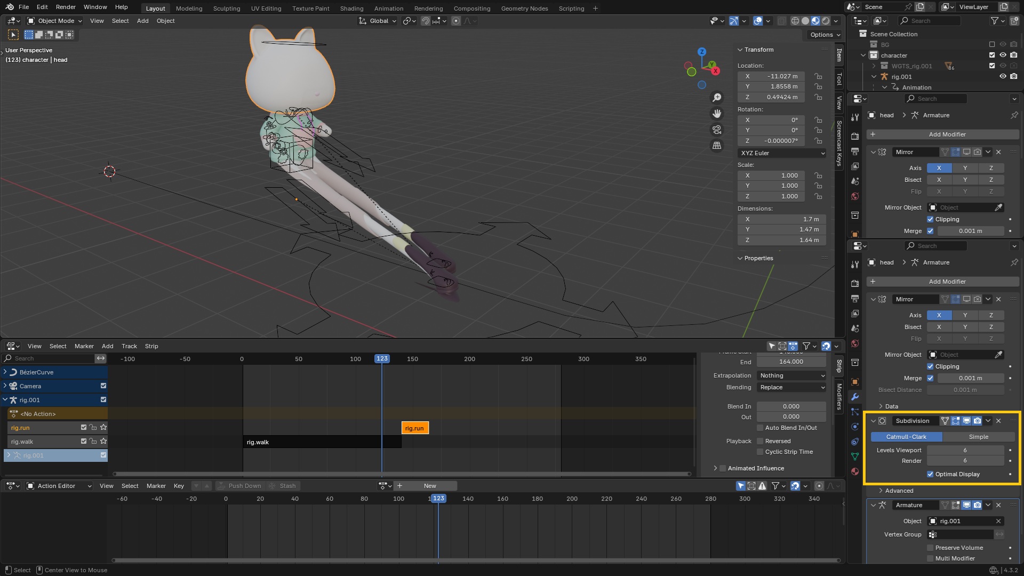Toggle X-ray mode in the viewport header
Viewport: 1024px width, 576px height.
tap(781, 21)
